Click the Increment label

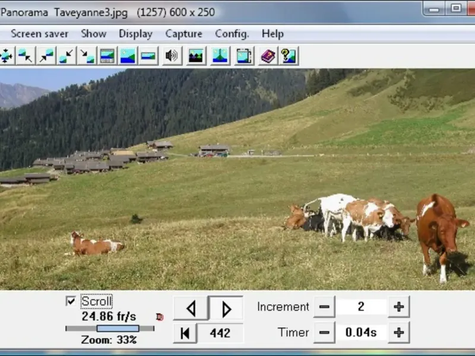click(x=283, y=307)
